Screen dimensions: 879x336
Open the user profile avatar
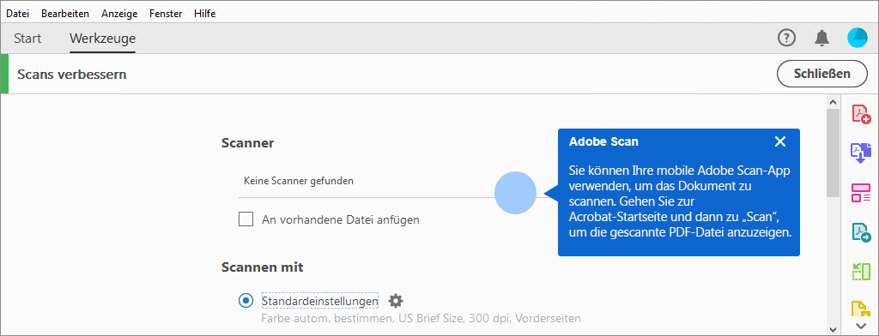point(858,38)
